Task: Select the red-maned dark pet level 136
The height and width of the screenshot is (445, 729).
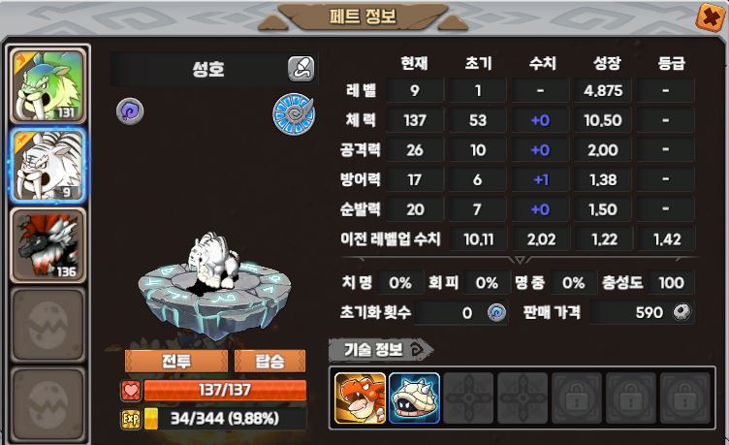Action: [x=48, y=245]
